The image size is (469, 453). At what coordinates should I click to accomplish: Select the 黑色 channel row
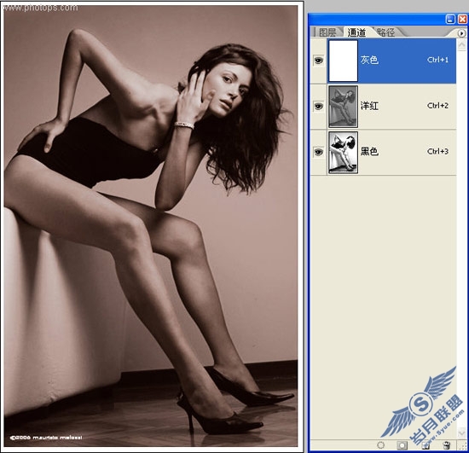coord(384,153)
